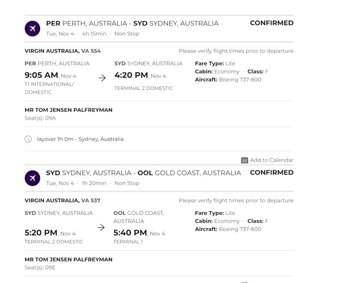Click the layover 1h 0m Sydney text
Image resolution: width=343 pixels, height=283 pixels.
point(80,139)
